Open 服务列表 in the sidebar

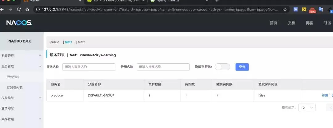coord(13,77)
